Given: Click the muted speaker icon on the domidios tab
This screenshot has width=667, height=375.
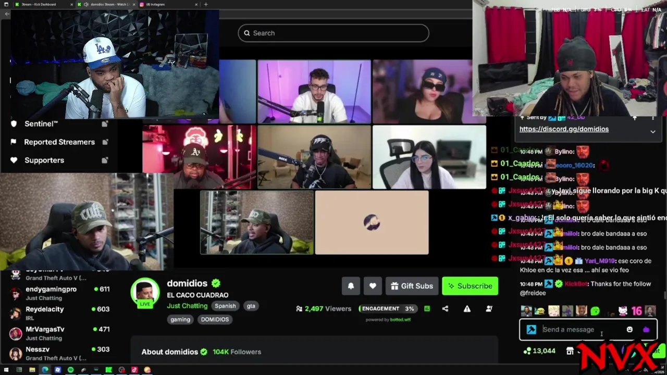Looking at the screenshot, I should [x=86, y=4].
